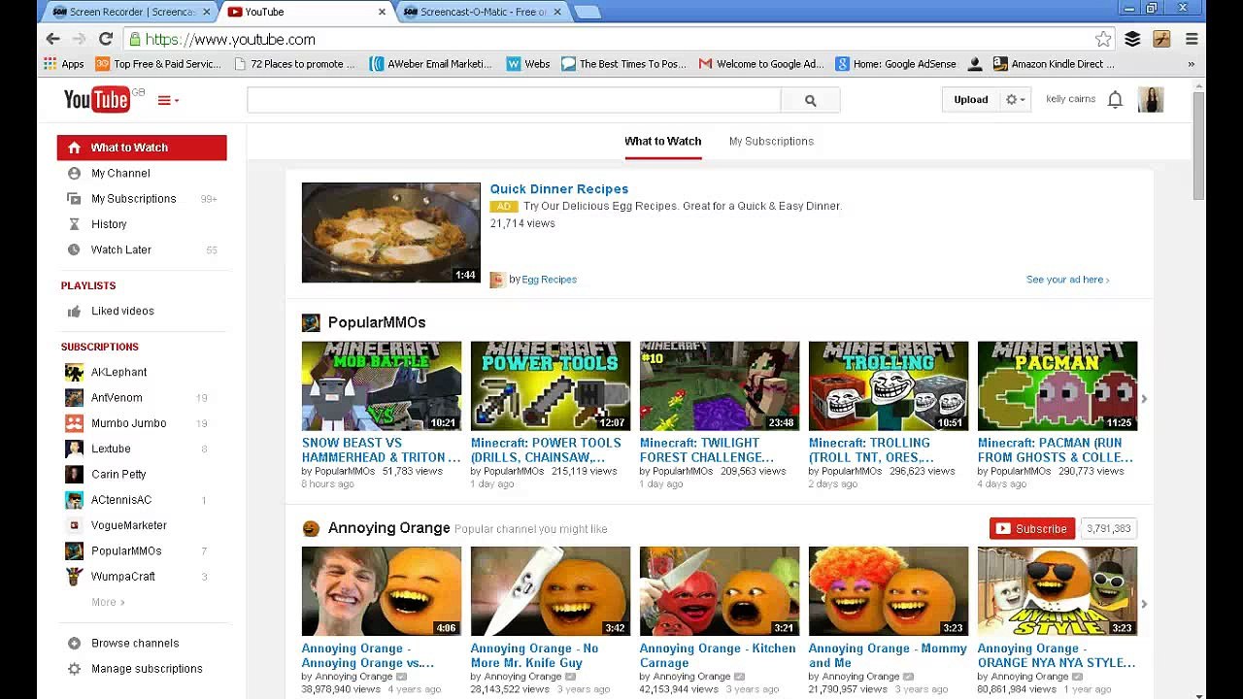The height and width of the screenshot is (699, 1243).
Task: Open the Annoying Orange channel header
Action: (388, 528)
